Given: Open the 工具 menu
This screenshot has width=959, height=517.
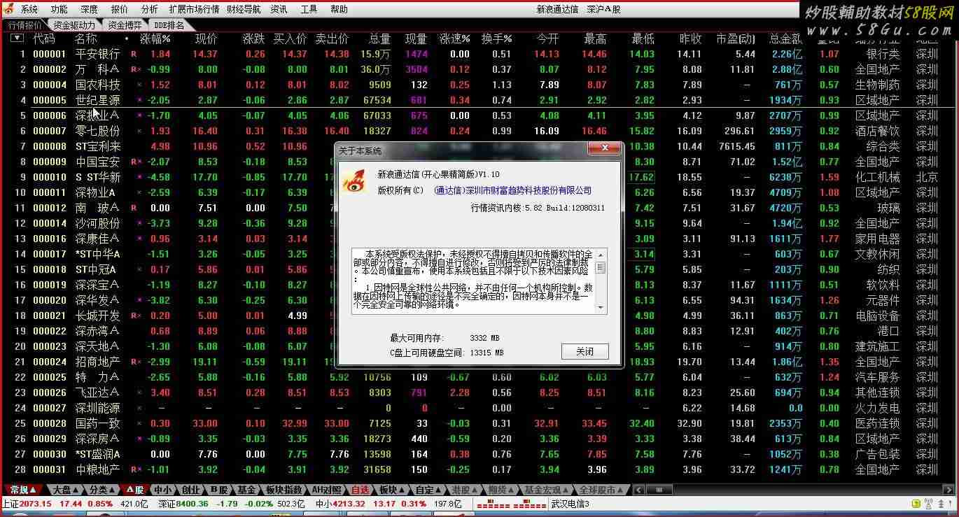Looking at the screenshot, I should tap(309, 9).
